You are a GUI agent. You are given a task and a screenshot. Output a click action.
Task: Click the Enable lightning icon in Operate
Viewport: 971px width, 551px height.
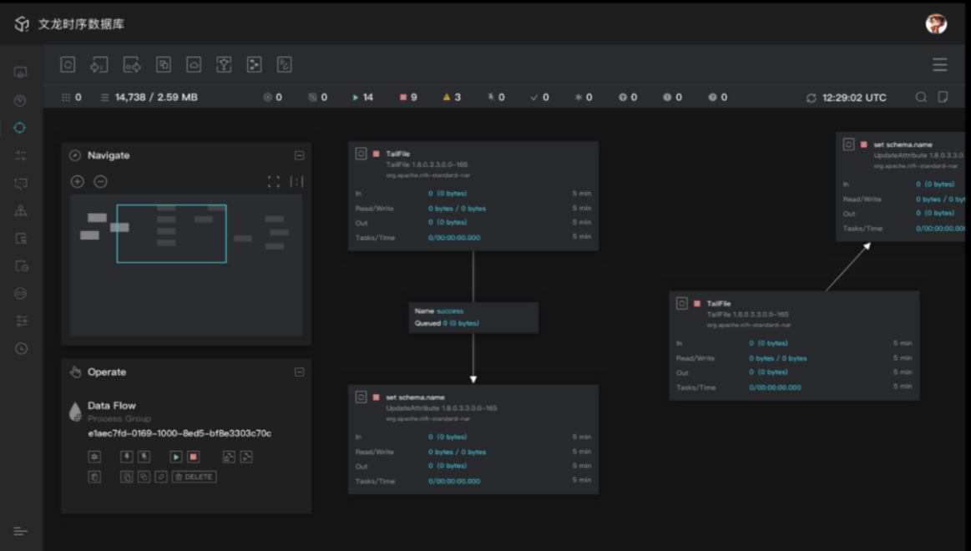pyautogui.click(x=126, y=457)
